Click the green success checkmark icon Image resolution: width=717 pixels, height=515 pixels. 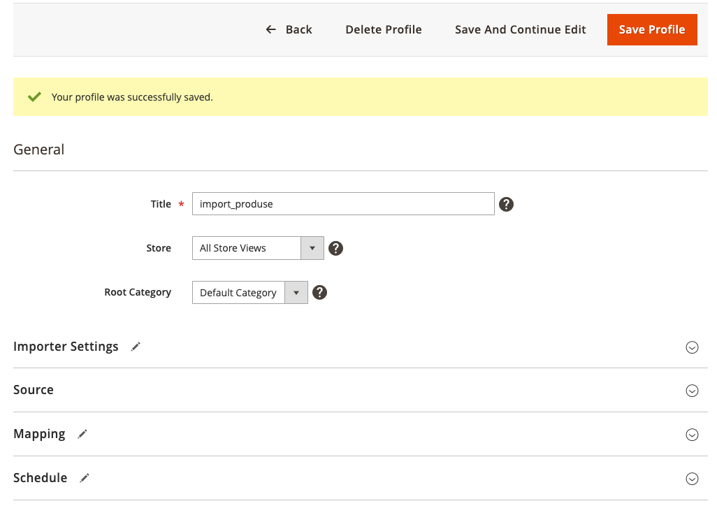click(x=34, y=97)
